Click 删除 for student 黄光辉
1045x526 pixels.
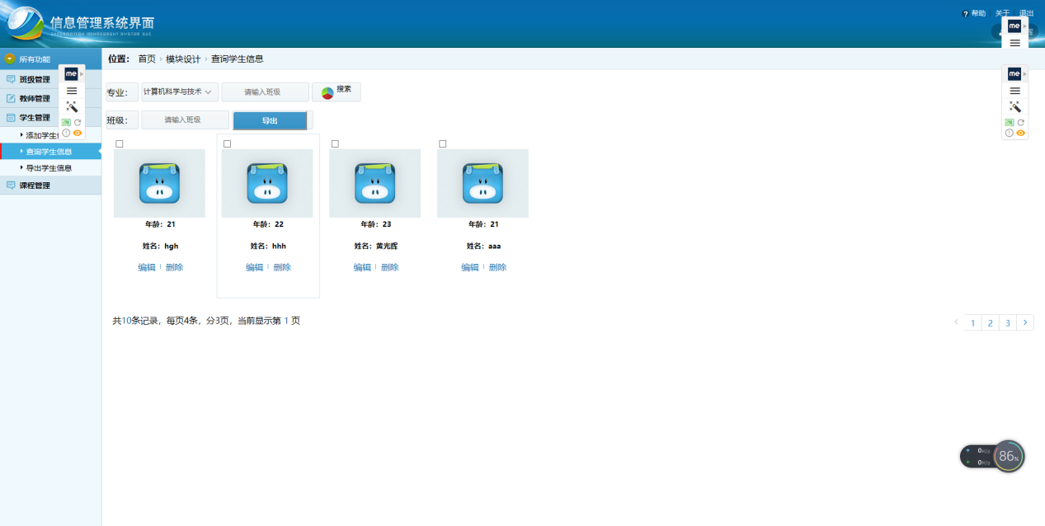(x=390, y=267)
